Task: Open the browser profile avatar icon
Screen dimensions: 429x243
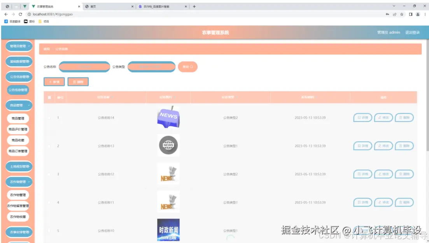Action: pos(418,14)
